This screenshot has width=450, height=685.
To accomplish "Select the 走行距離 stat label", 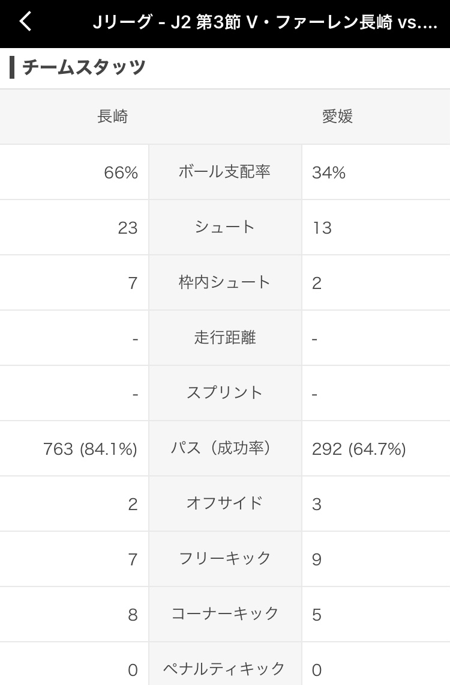I will (x=225, y=338).
